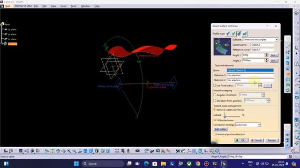Click the Law button for Angle 2

click(x=274, y=61)
